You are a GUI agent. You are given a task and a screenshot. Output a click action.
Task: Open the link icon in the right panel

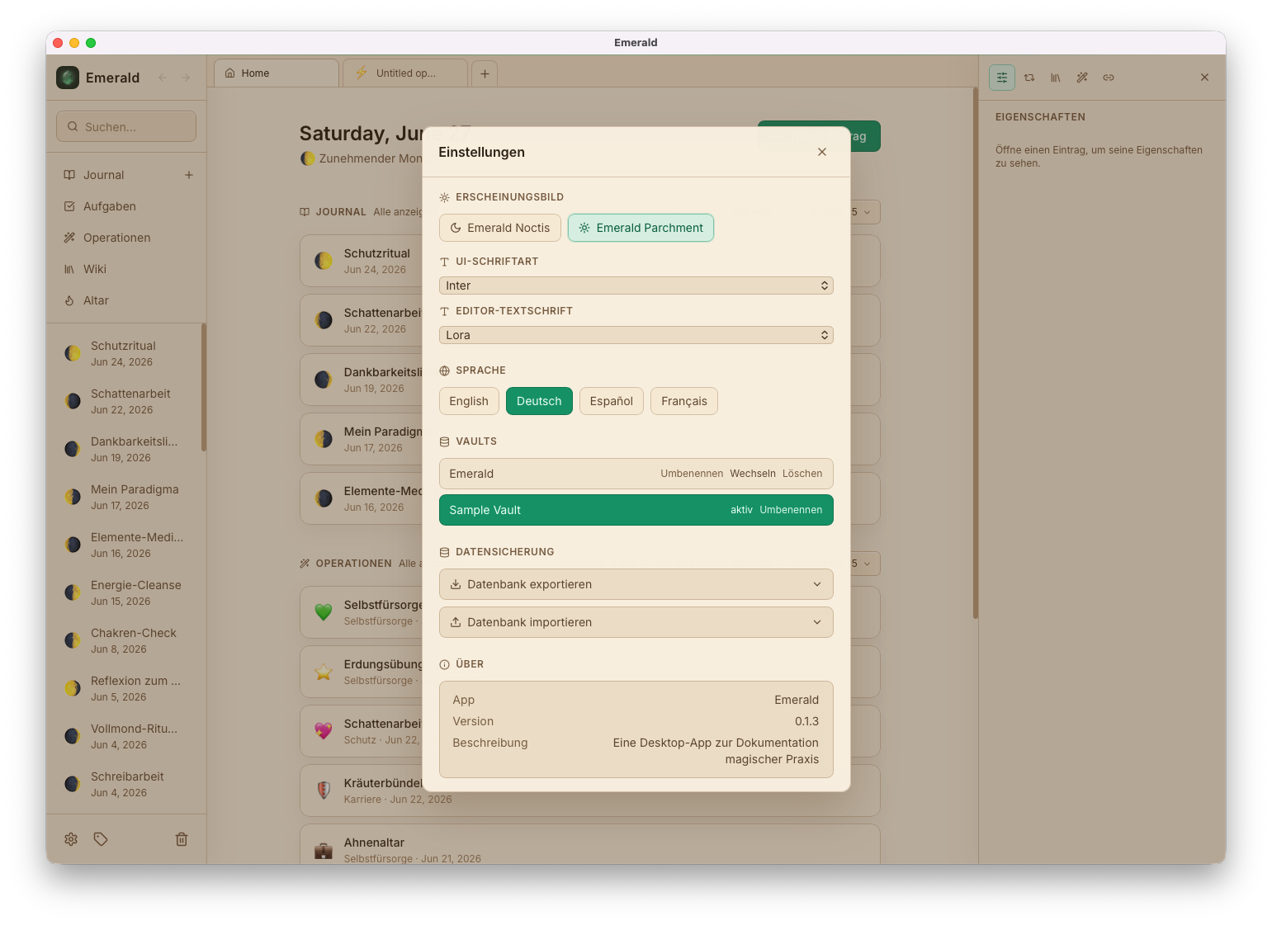(x=1109, y=78)
